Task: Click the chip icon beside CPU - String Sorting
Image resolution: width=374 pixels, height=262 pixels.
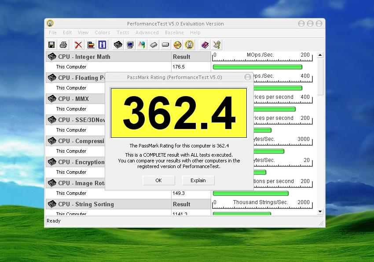Action: 52,204
